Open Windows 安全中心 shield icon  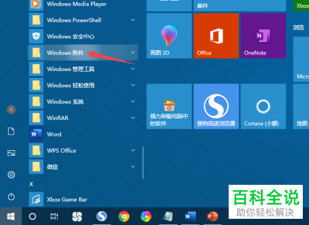pyautogui.click(x=36, y=36)
